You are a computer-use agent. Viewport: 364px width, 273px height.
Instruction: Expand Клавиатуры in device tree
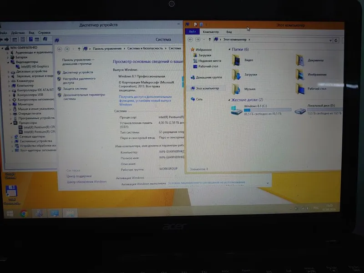(9, 81)
